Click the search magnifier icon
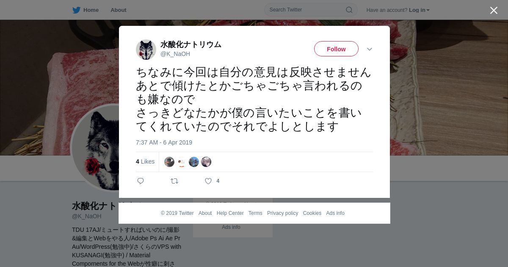Image resolution: width=508 pixels, height=267 pixels. [349, 10]
